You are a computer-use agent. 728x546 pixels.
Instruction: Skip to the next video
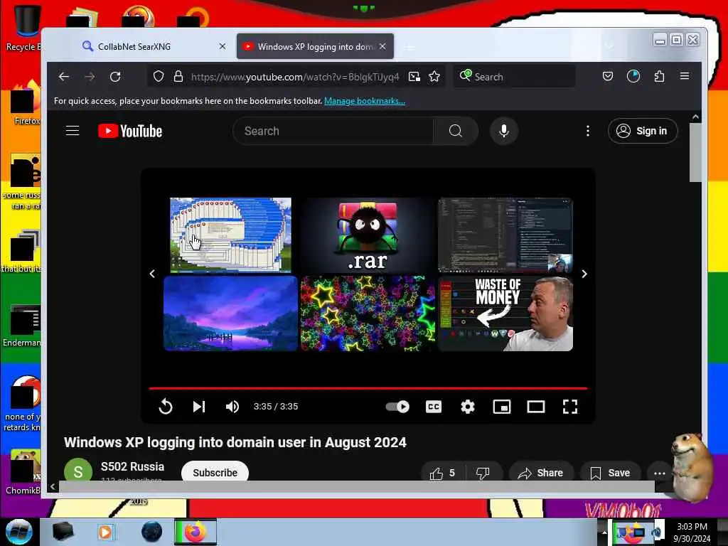click(x=199, y=407)
